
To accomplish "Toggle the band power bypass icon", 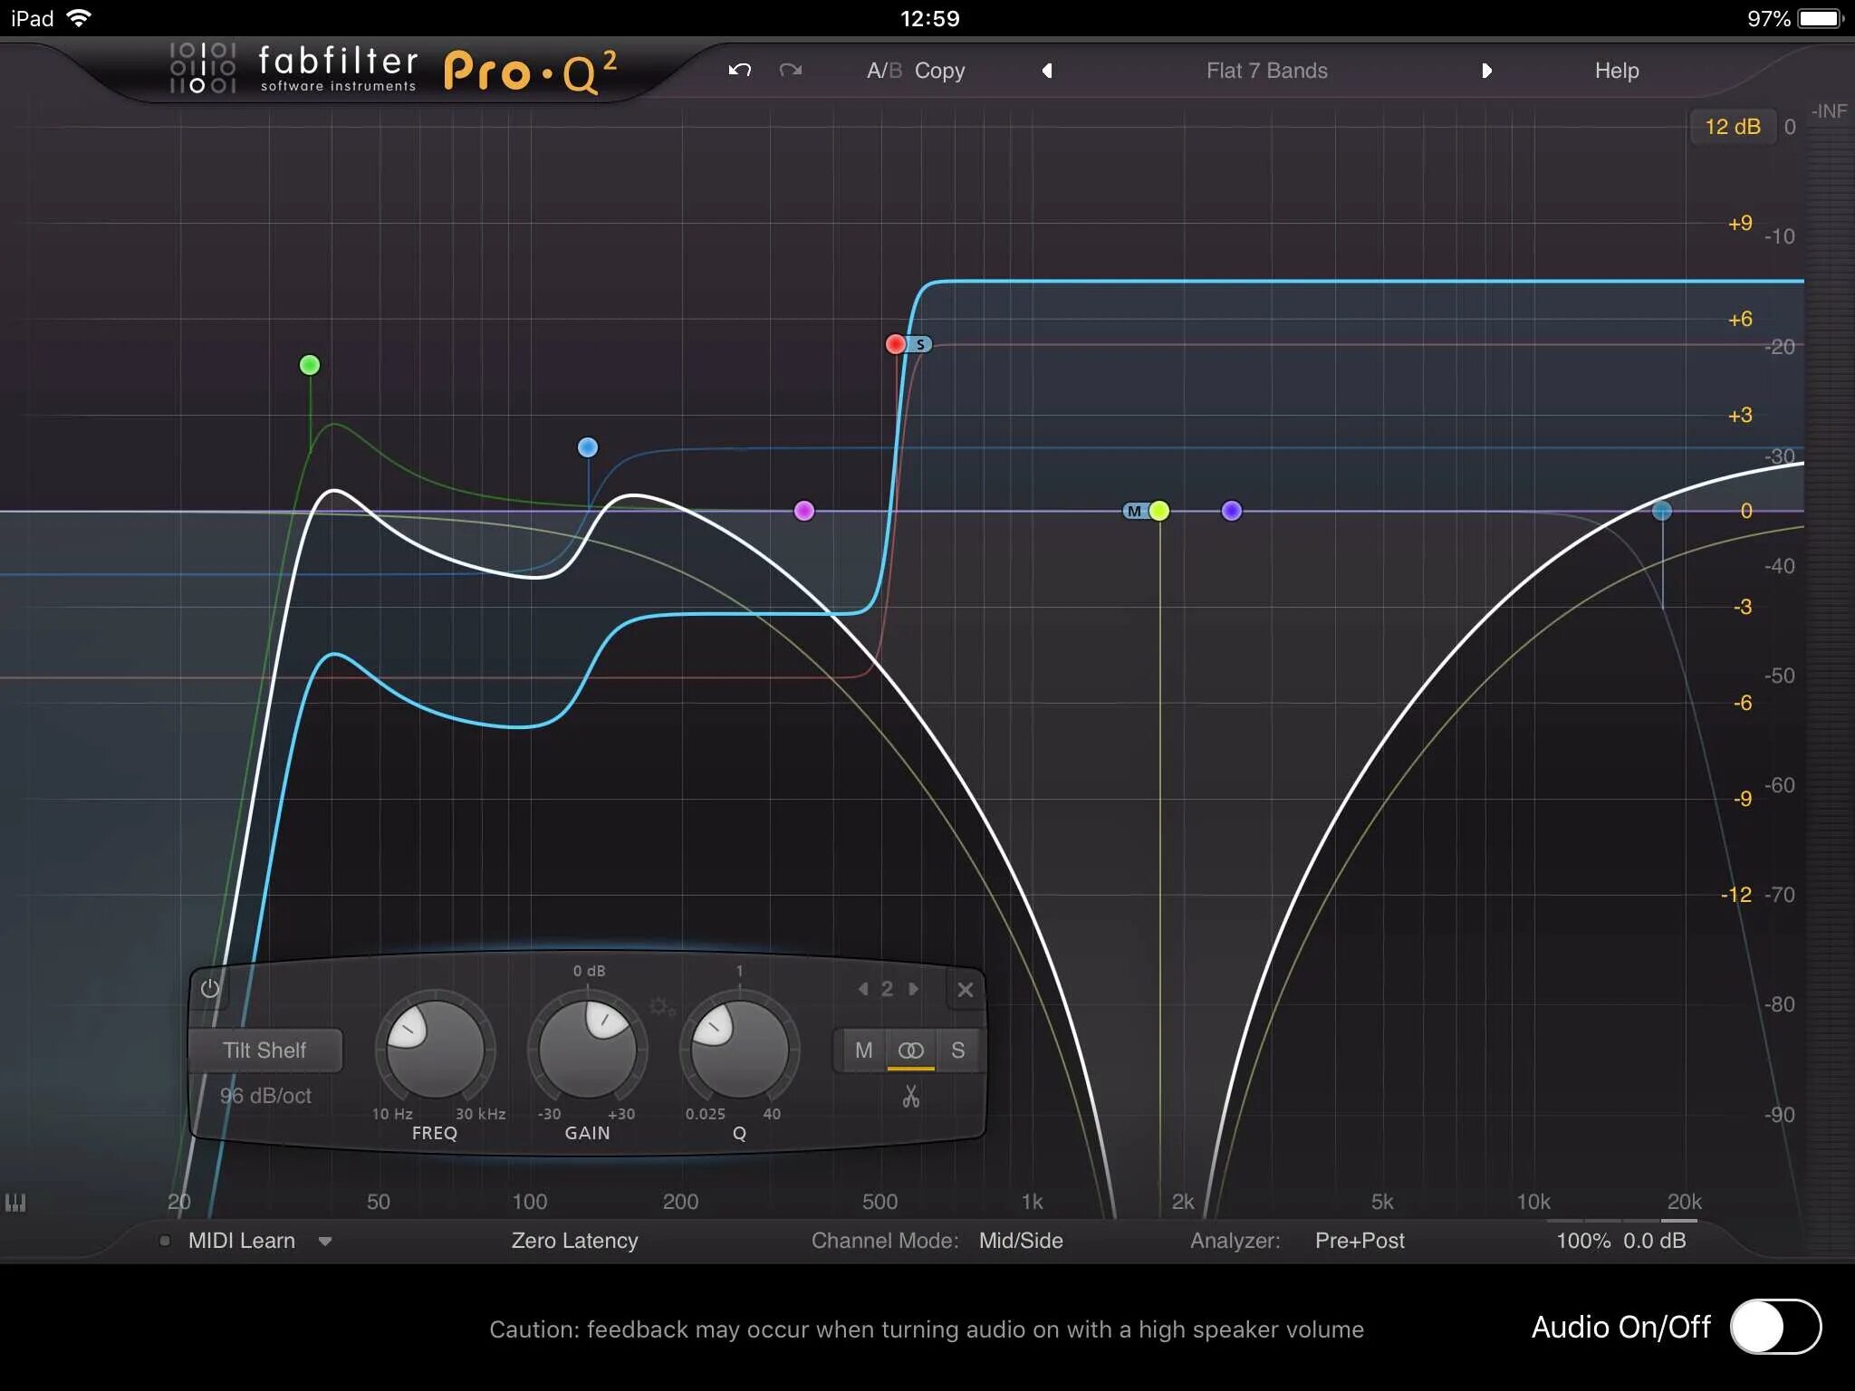I will (x=210, y=989).
